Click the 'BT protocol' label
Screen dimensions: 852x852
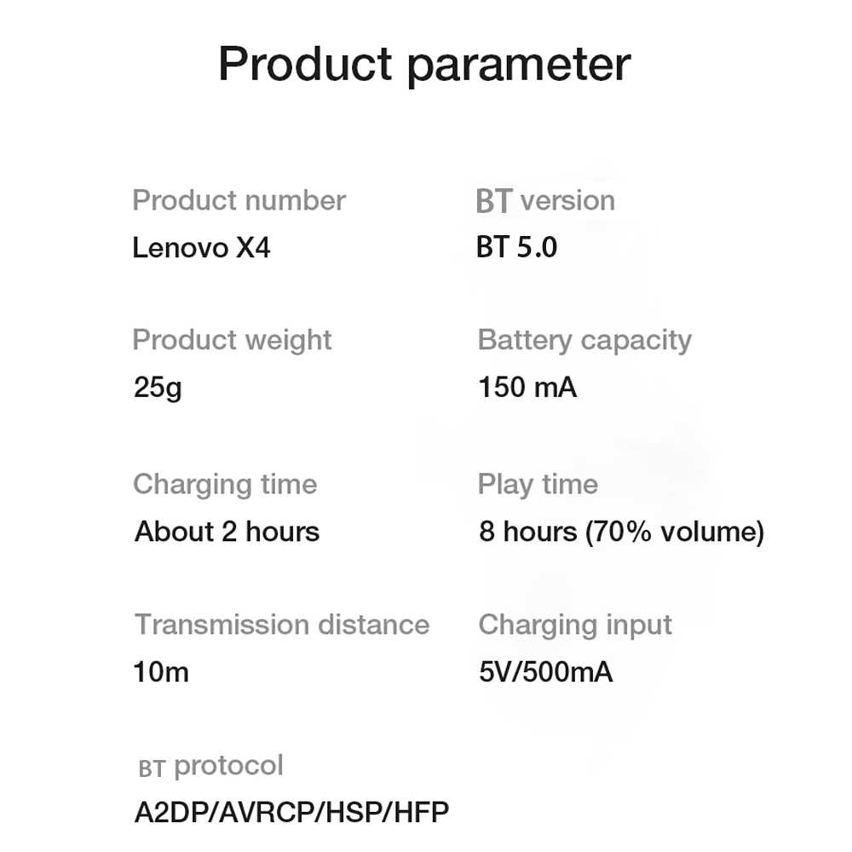[x=210, y=765]
